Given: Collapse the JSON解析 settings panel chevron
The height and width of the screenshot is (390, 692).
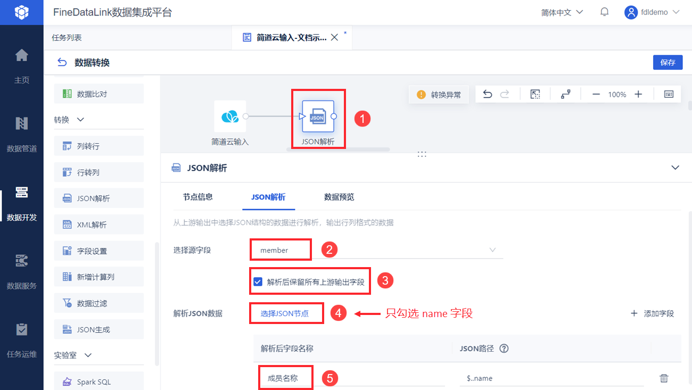Looking at the screenshot, I should (x=675, y=168).
